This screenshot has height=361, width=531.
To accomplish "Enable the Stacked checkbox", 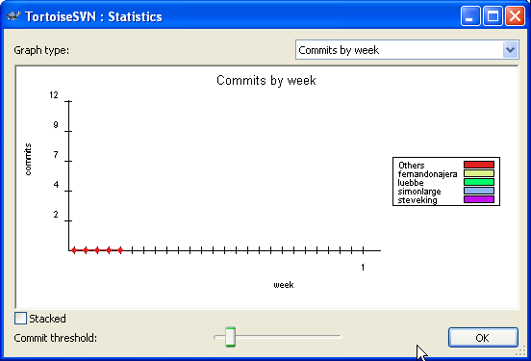I will (x=20, y=319).
